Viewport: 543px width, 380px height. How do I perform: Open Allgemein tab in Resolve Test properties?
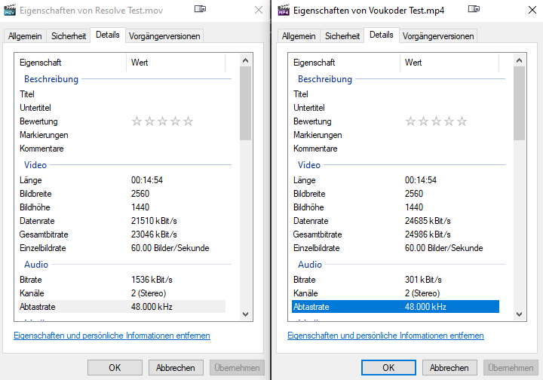point(25,36)
